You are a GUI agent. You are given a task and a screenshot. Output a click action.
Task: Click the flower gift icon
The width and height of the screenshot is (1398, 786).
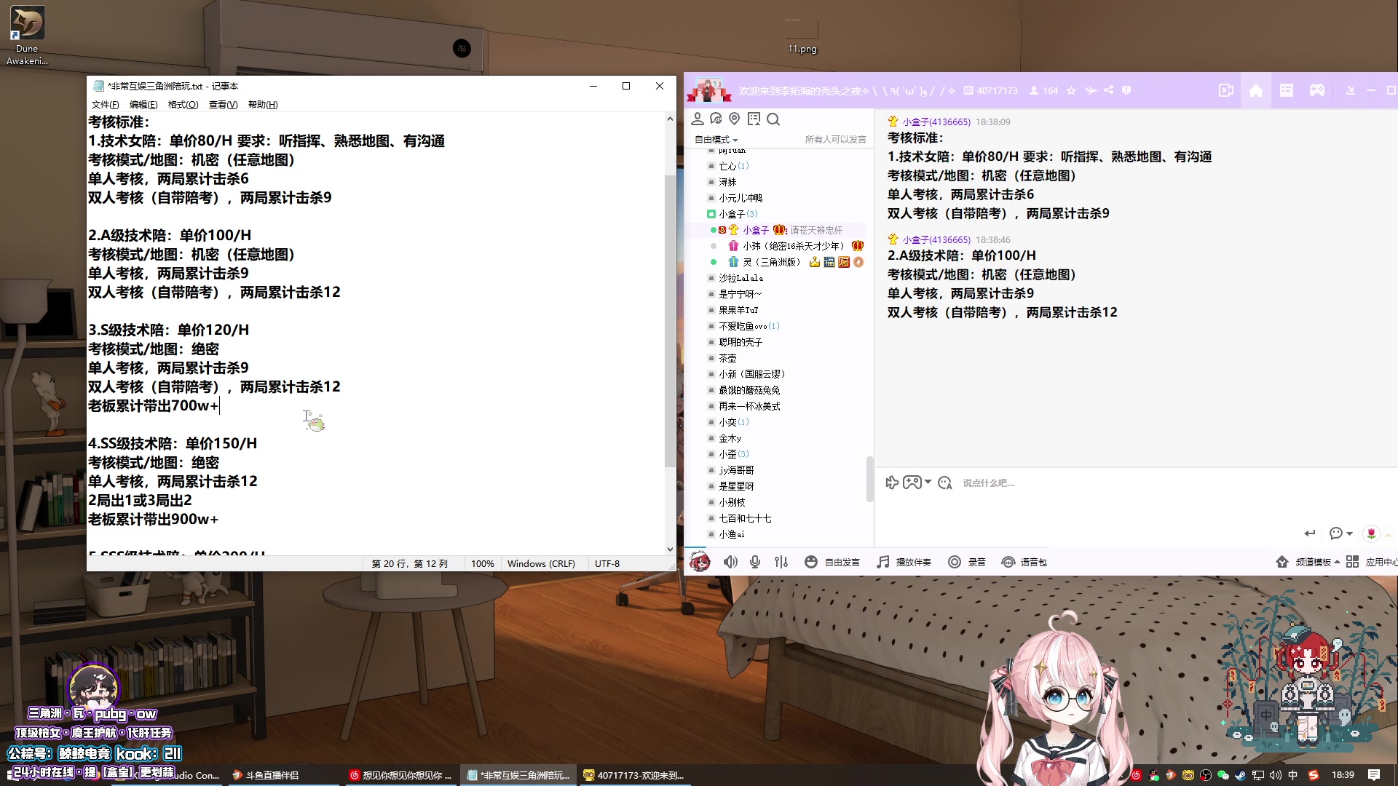pyautogui.click(x=1371, y=533)
